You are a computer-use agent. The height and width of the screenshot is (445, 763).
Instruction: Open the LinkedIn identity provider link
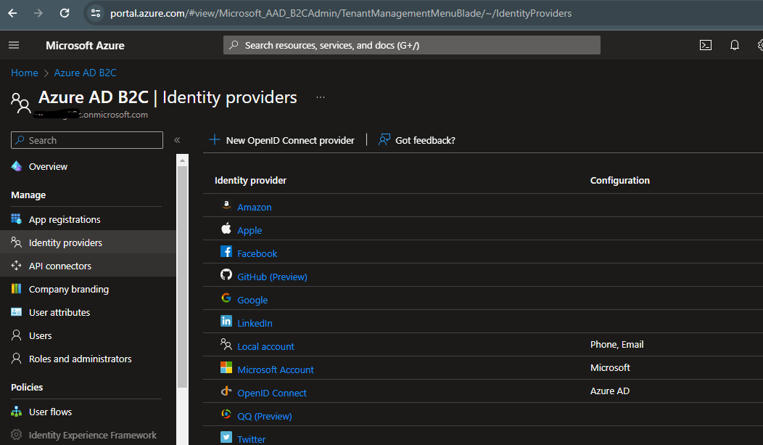click(x=255, y=323)
